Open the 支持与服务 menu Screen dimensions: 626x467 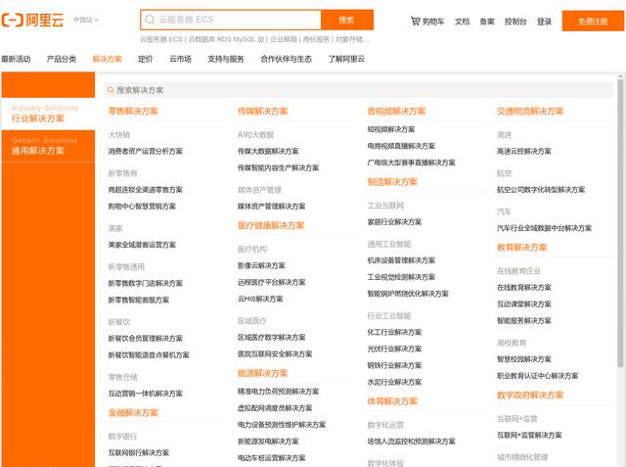[x=226, y=59]
